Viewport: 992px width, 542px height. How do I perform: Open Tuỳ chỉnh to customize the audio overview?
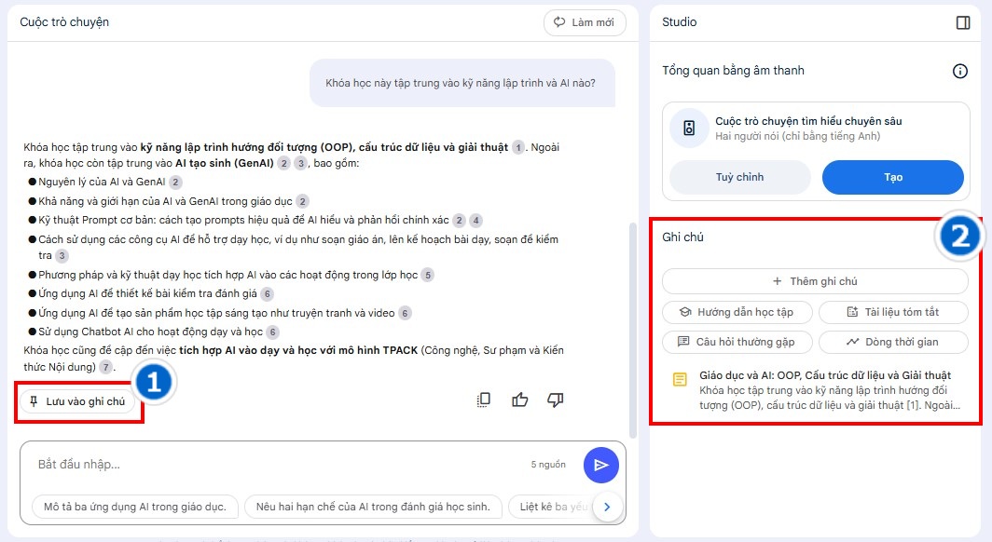pos(739,177)
